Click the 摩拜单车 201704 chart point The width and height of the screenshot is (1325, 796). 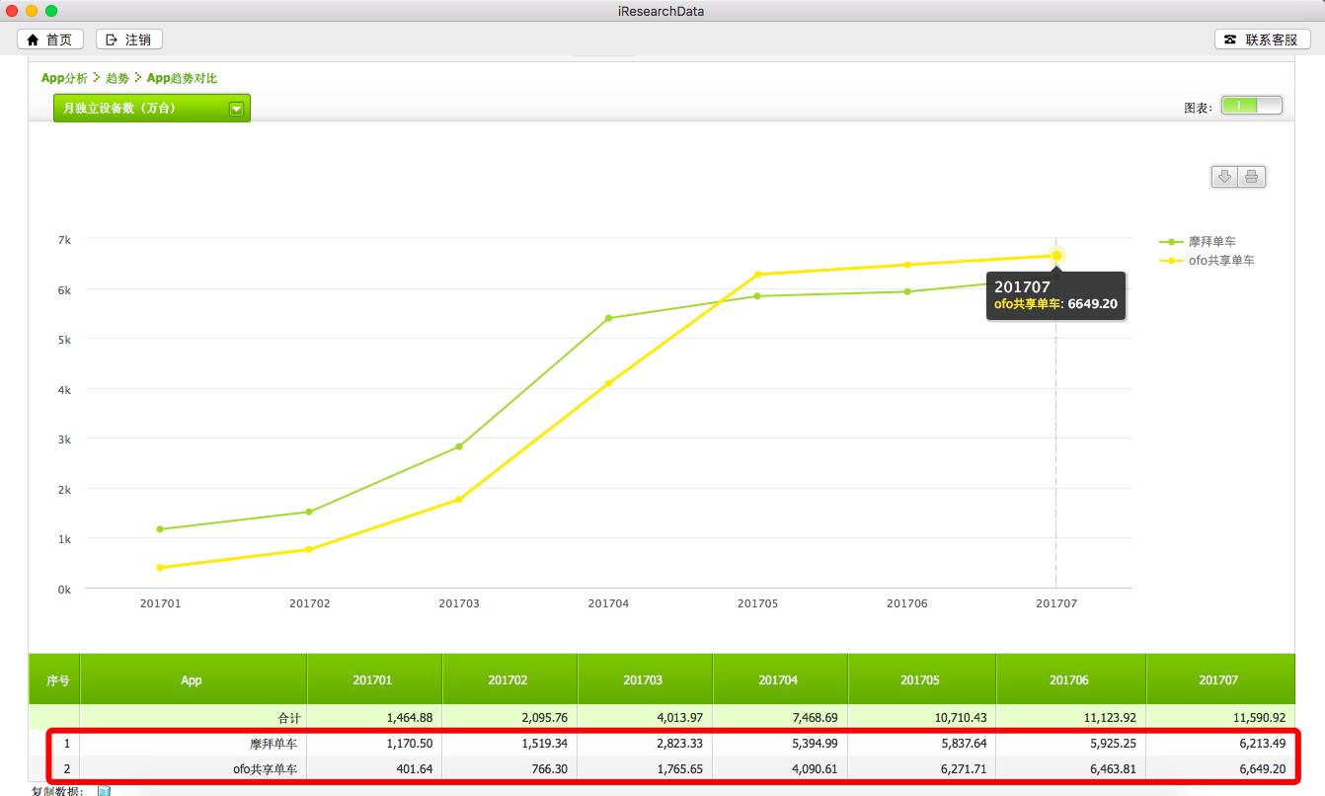click(608, 318)
